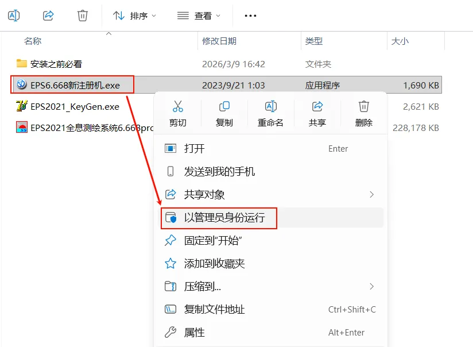This screenshot has height=347, width=473.
Task: Select the 安装之前必看 folder
Action: (x=56, y=64)
